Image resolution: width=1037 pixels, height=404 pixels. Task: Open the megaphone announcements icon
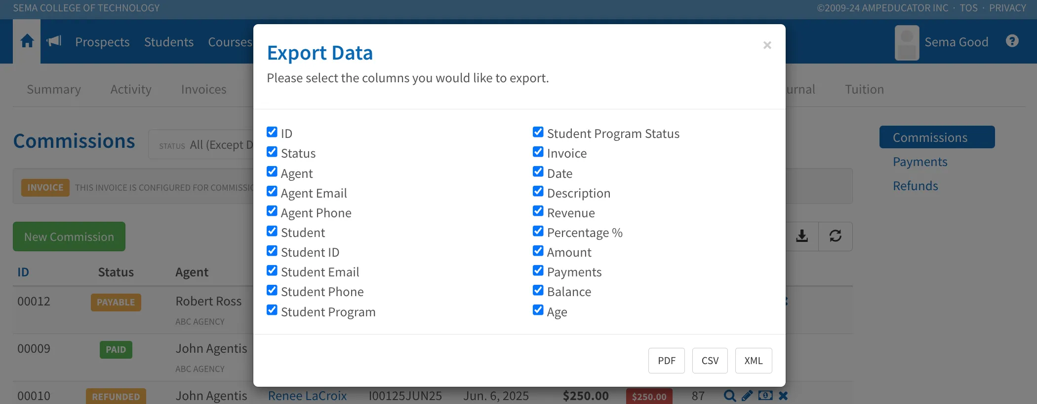click(x=54, y=41)
